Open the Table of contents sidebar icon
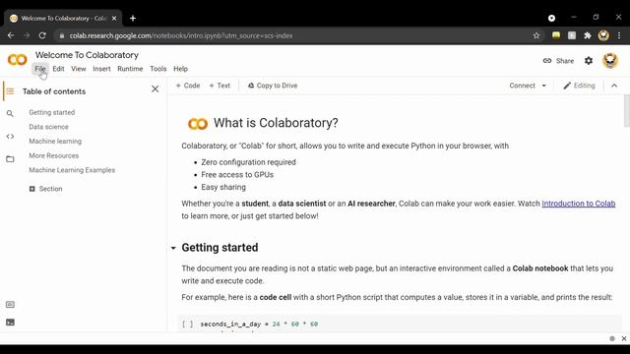 [10, 91]
